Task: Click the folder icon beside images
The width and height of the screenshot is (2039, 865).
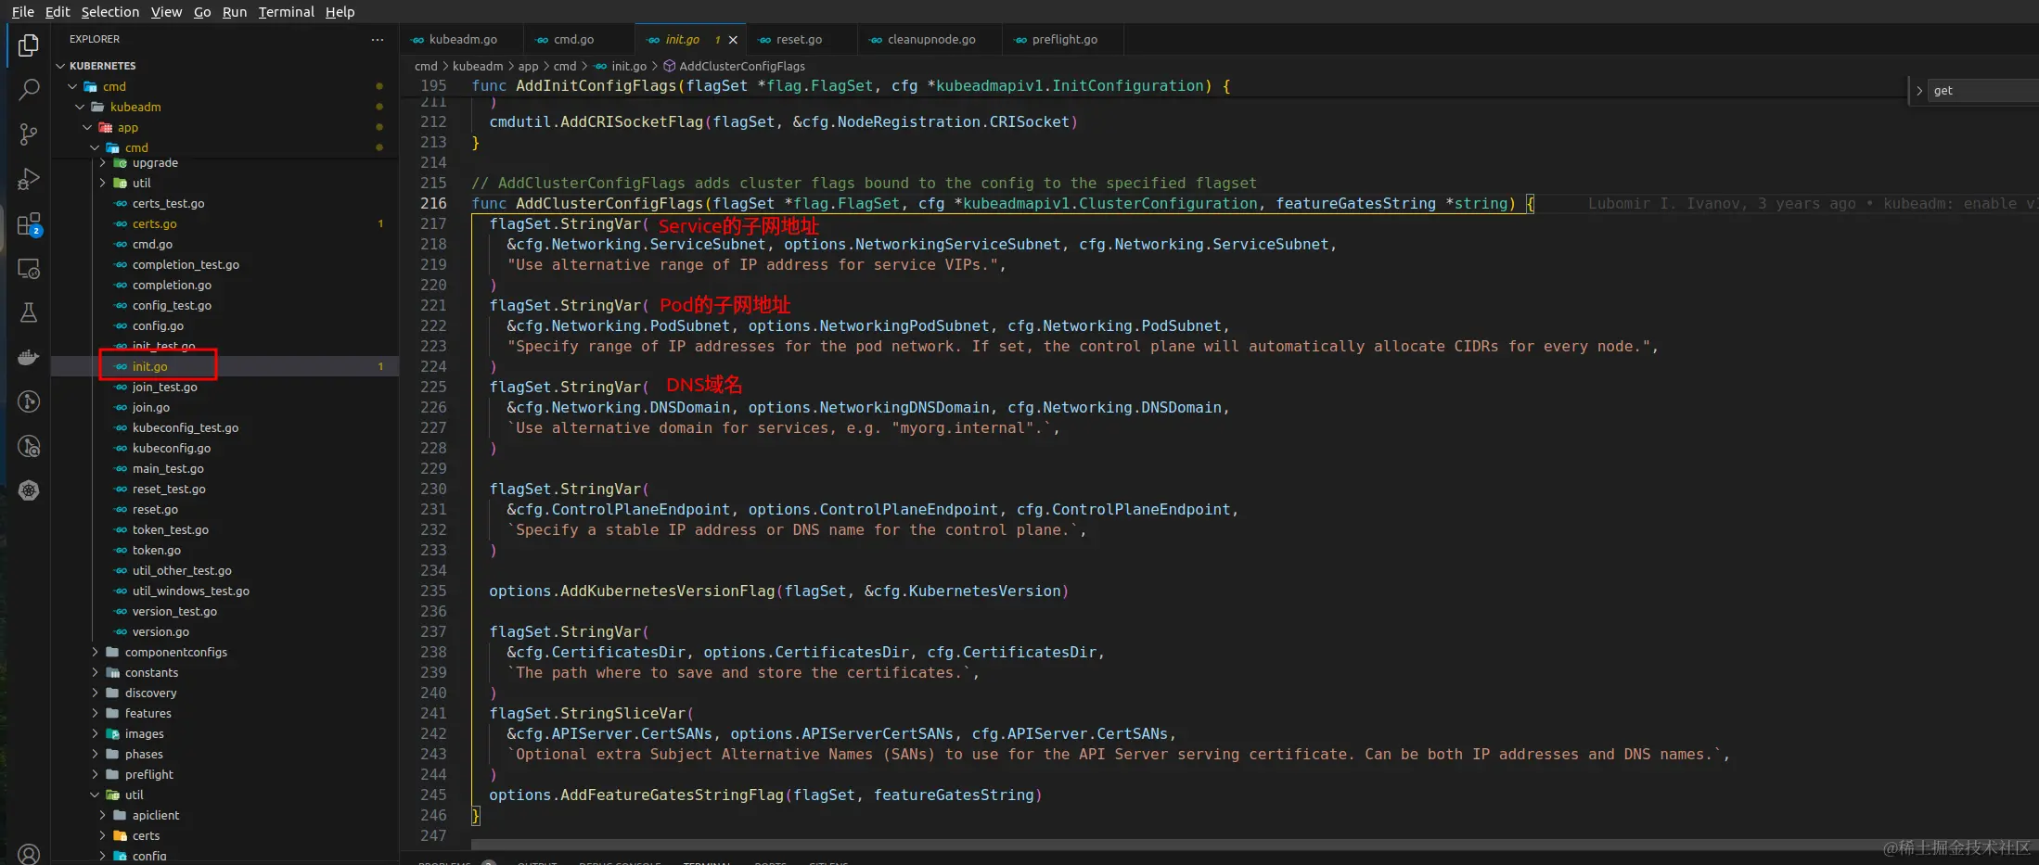Action: pyautogui.click(x=113, y=733)
